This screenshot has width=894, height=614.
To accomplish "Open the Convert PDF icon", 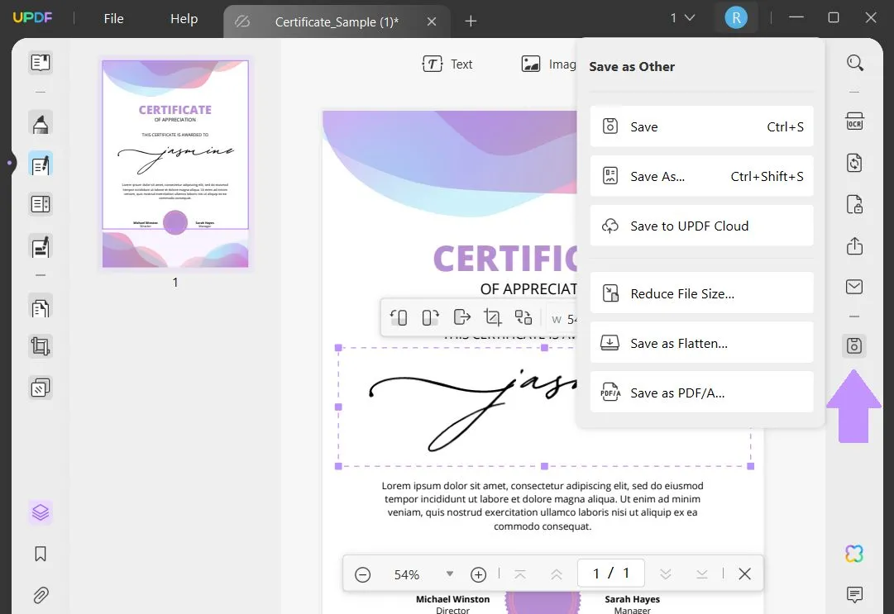I will [x=854, y=163].
